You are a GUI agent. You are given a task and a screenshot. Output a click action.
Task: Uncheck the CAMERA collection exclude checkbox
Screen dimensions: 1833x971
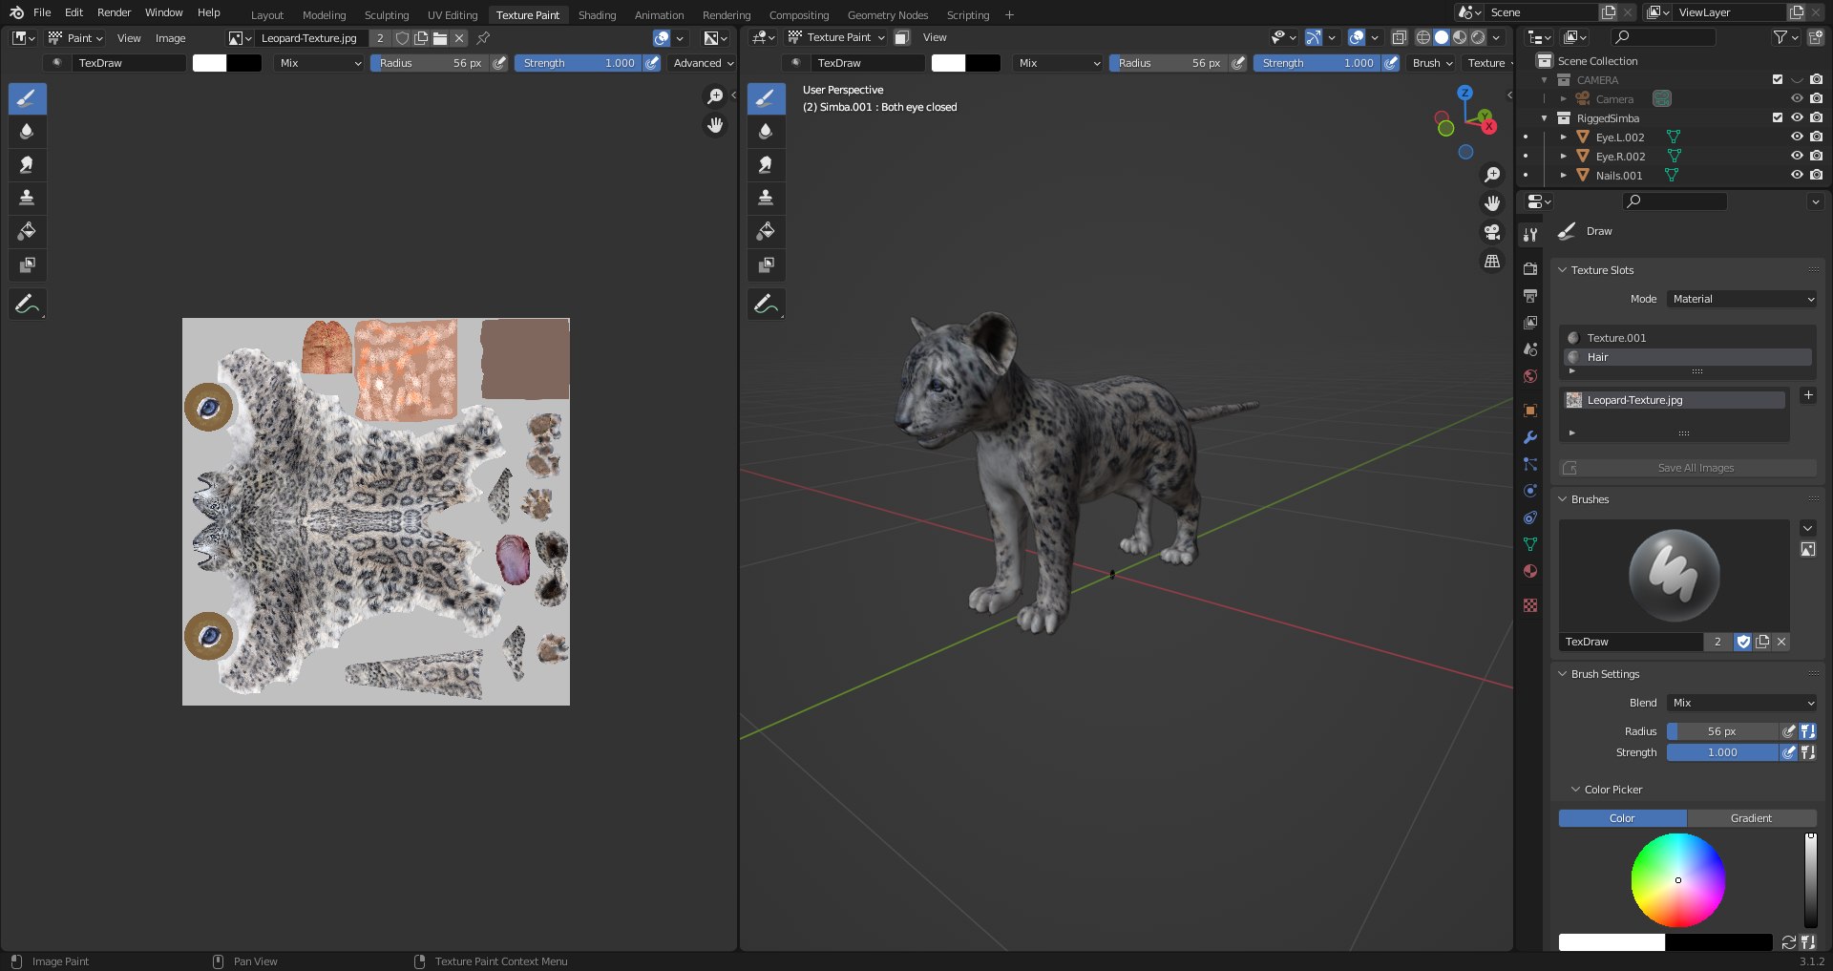[1778, 79]
